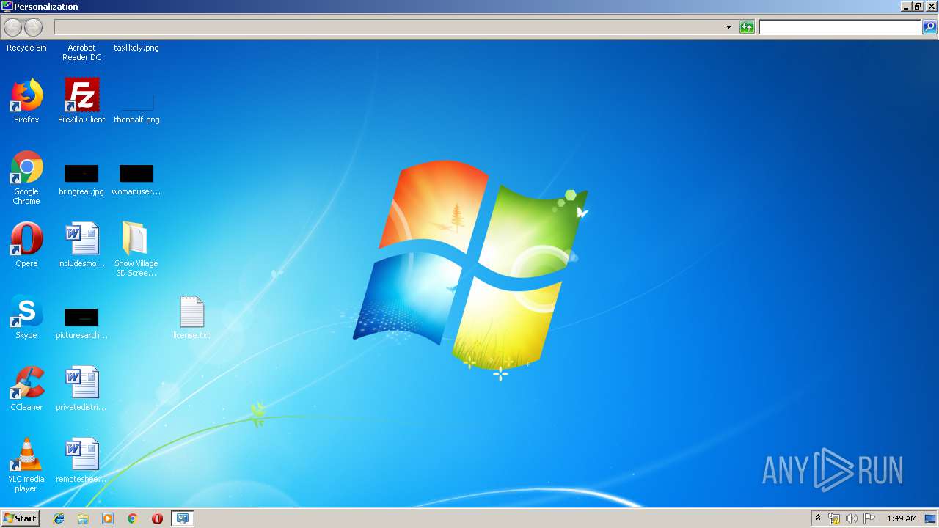Switch to Personalization taskbar button
939x528 pixels.
(x=183, y=518)
